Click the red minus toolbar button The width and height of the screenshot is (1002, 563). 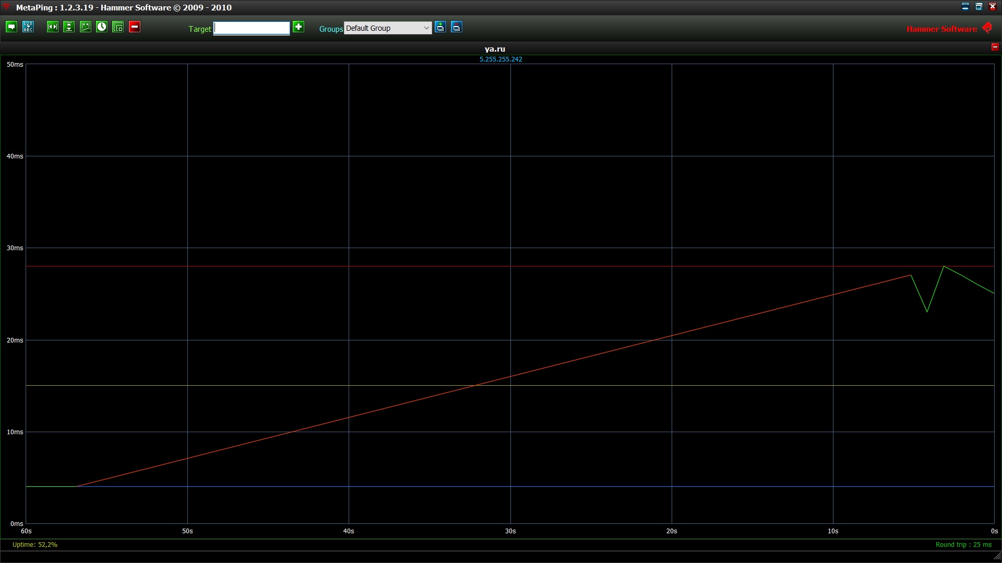coord(135,27)
